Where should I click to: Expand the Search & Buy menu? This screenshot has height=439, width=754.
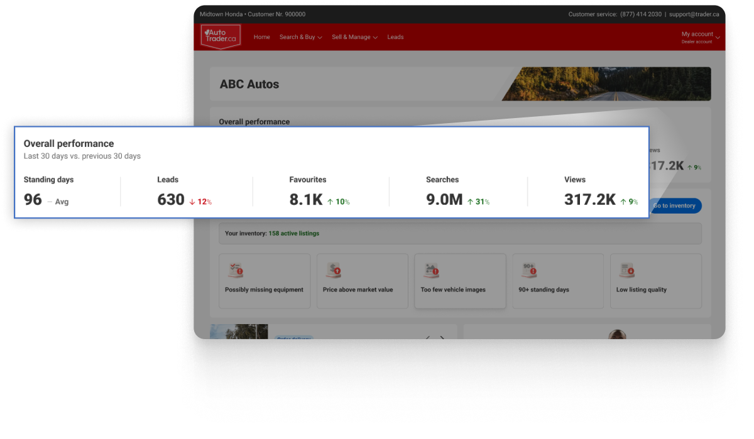coord(300,37)
